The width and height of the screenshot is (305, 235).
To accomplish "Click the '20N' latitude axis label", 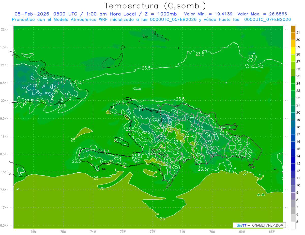I will point(4,101).
